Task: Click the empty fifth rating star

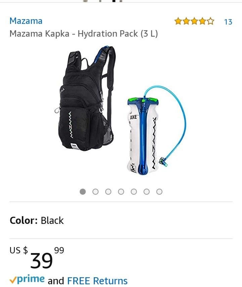Action: coord(210,21)
